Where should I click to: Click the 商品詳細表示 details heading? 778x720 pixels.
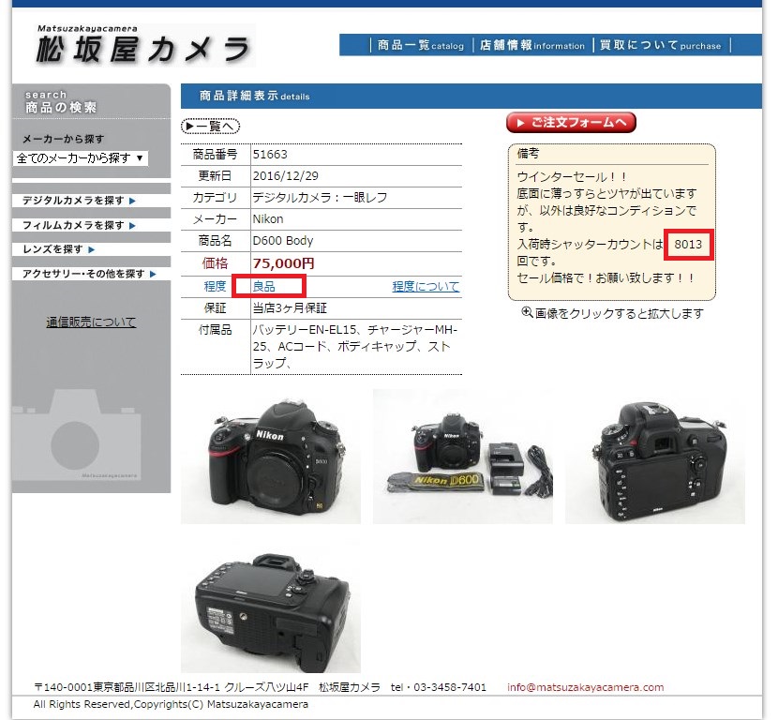tap(255, 96)
